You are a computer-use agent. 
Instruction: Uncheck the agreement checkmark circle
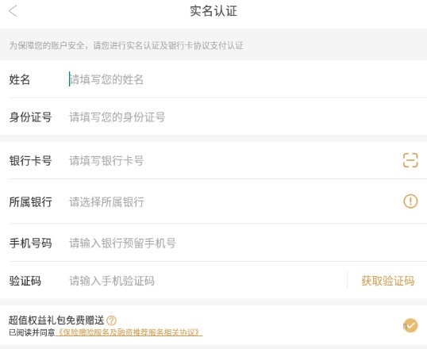tap(410, 325)
